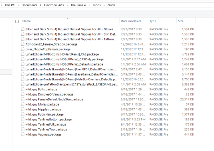This screenshot has width=214, height=151.
Task: Select Big and Natural Nipples Skin Det file
Action: tap(71, 34)
